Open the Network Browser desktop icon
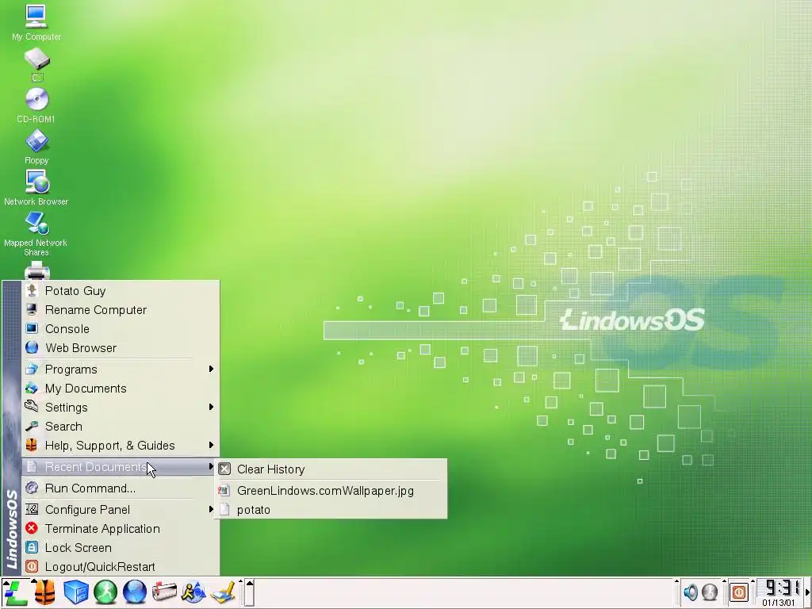Screen dimensions: 812x609 tap(36, 188)
